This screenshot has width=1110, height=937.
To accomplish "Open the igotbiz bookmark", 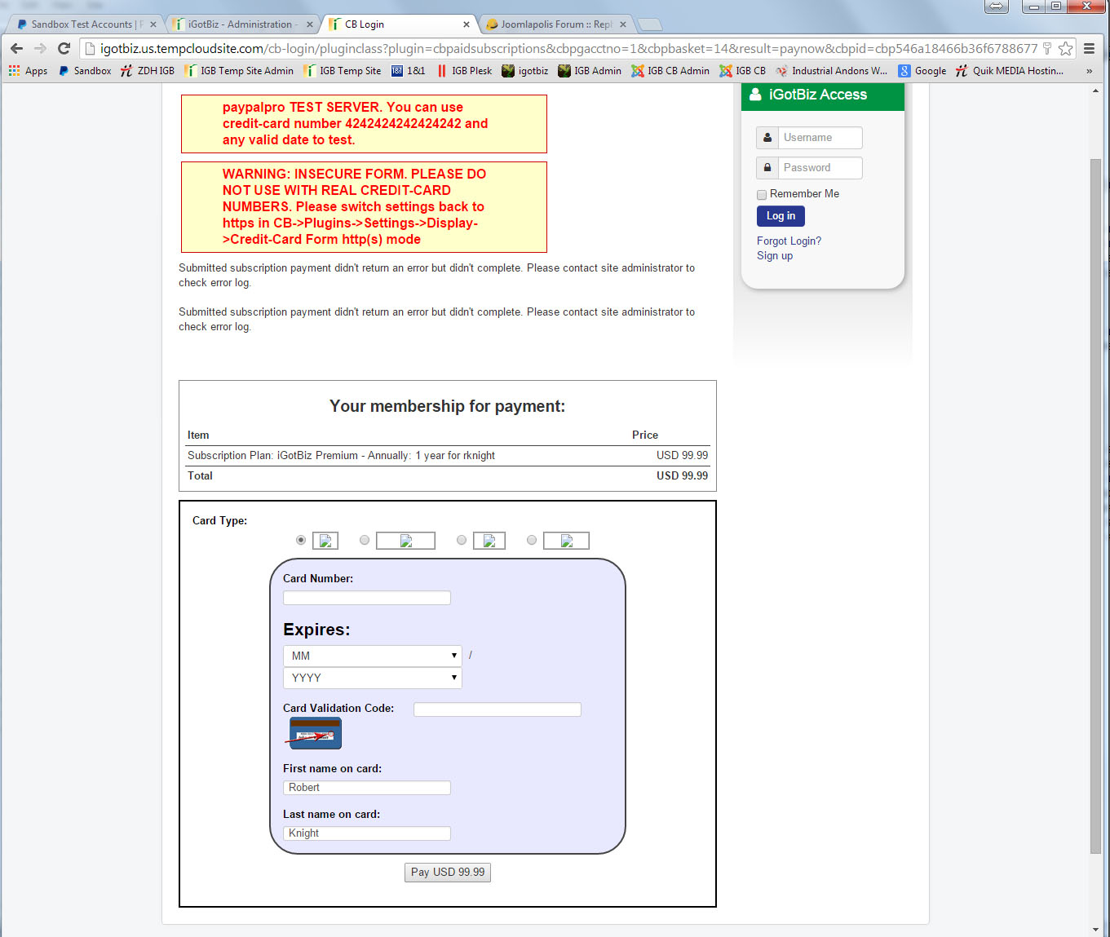I will tap(525, 71).
